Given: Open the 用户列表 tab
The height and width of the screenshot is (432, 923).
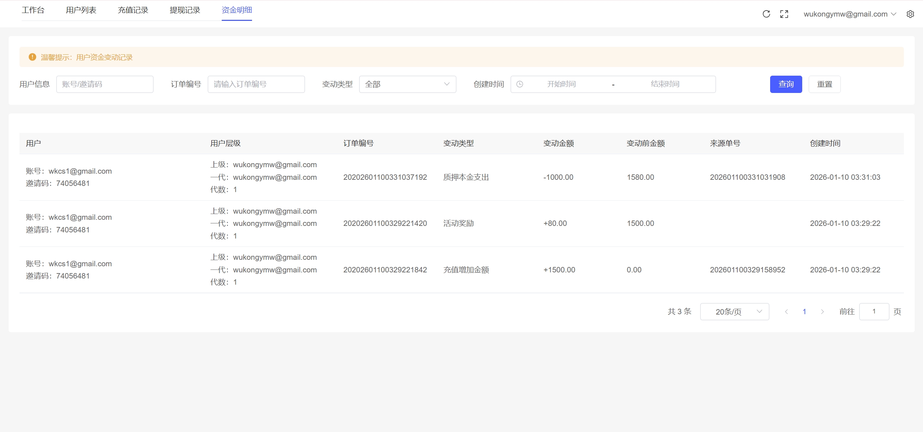Looking at the screenshot, I should [81, 10].
